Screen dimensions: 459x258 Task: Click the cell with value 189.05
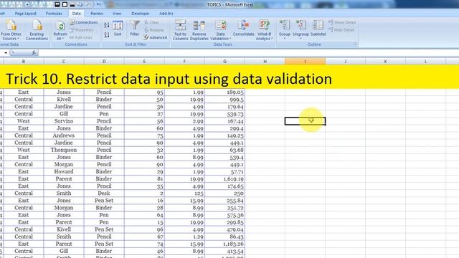(x=224, y=92)
